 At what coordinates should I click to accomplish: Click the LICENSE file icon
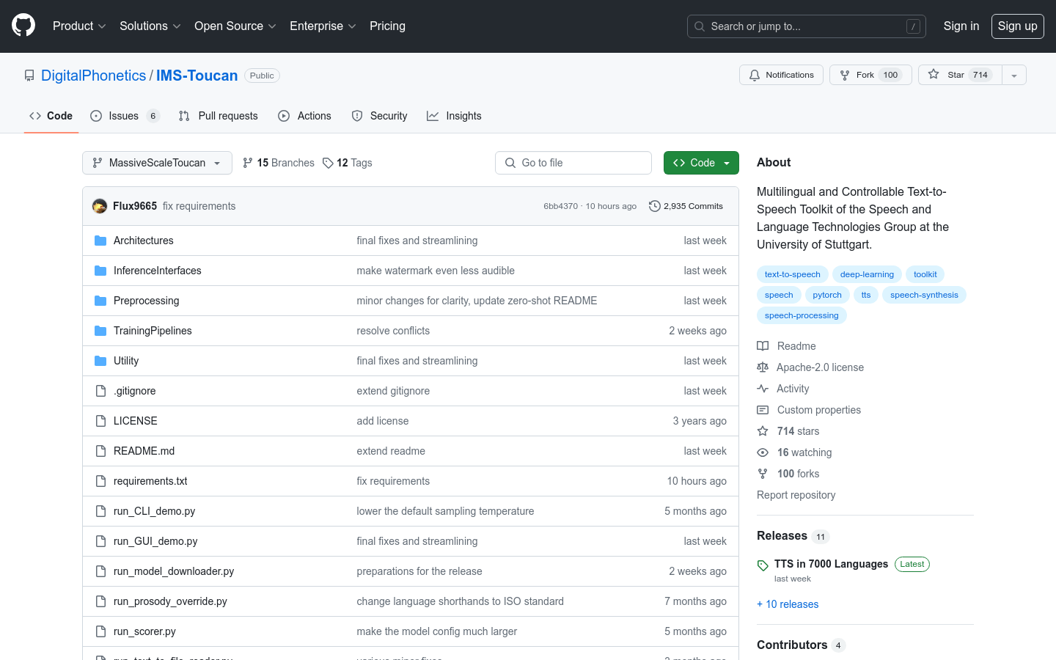pyautogui.click(x=100, y=421)
